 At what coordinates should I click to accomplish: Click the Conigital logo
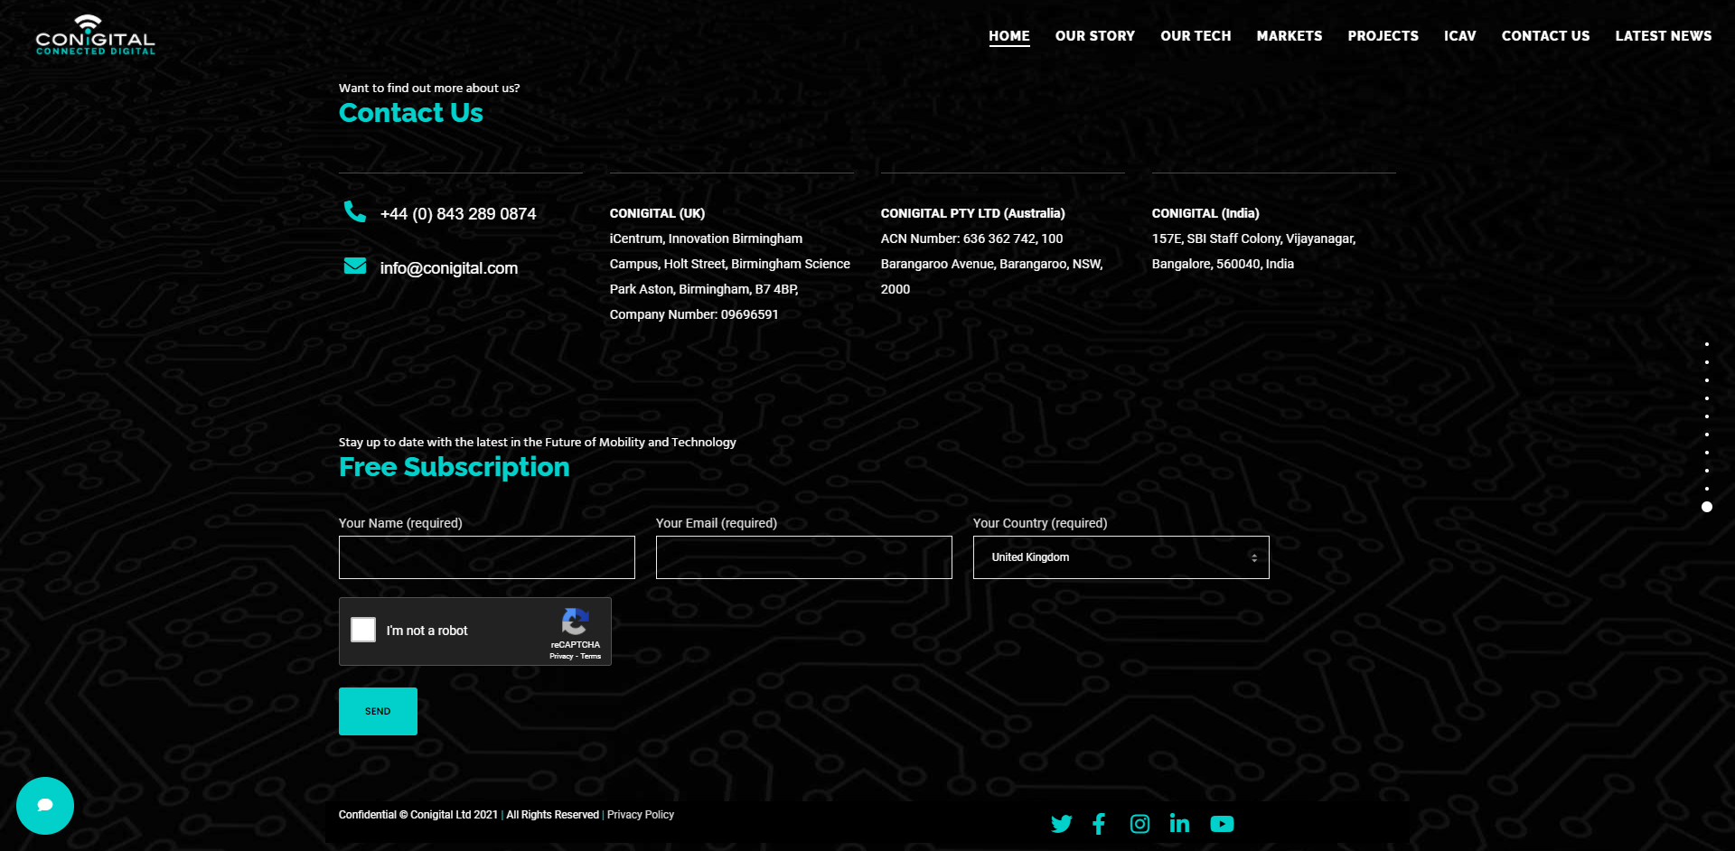tap(95, 36)
